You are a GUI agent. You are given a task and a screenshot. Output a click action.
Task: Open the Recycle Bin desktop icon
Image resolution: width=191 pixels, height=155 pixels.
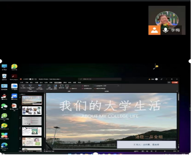pos(4,77)
